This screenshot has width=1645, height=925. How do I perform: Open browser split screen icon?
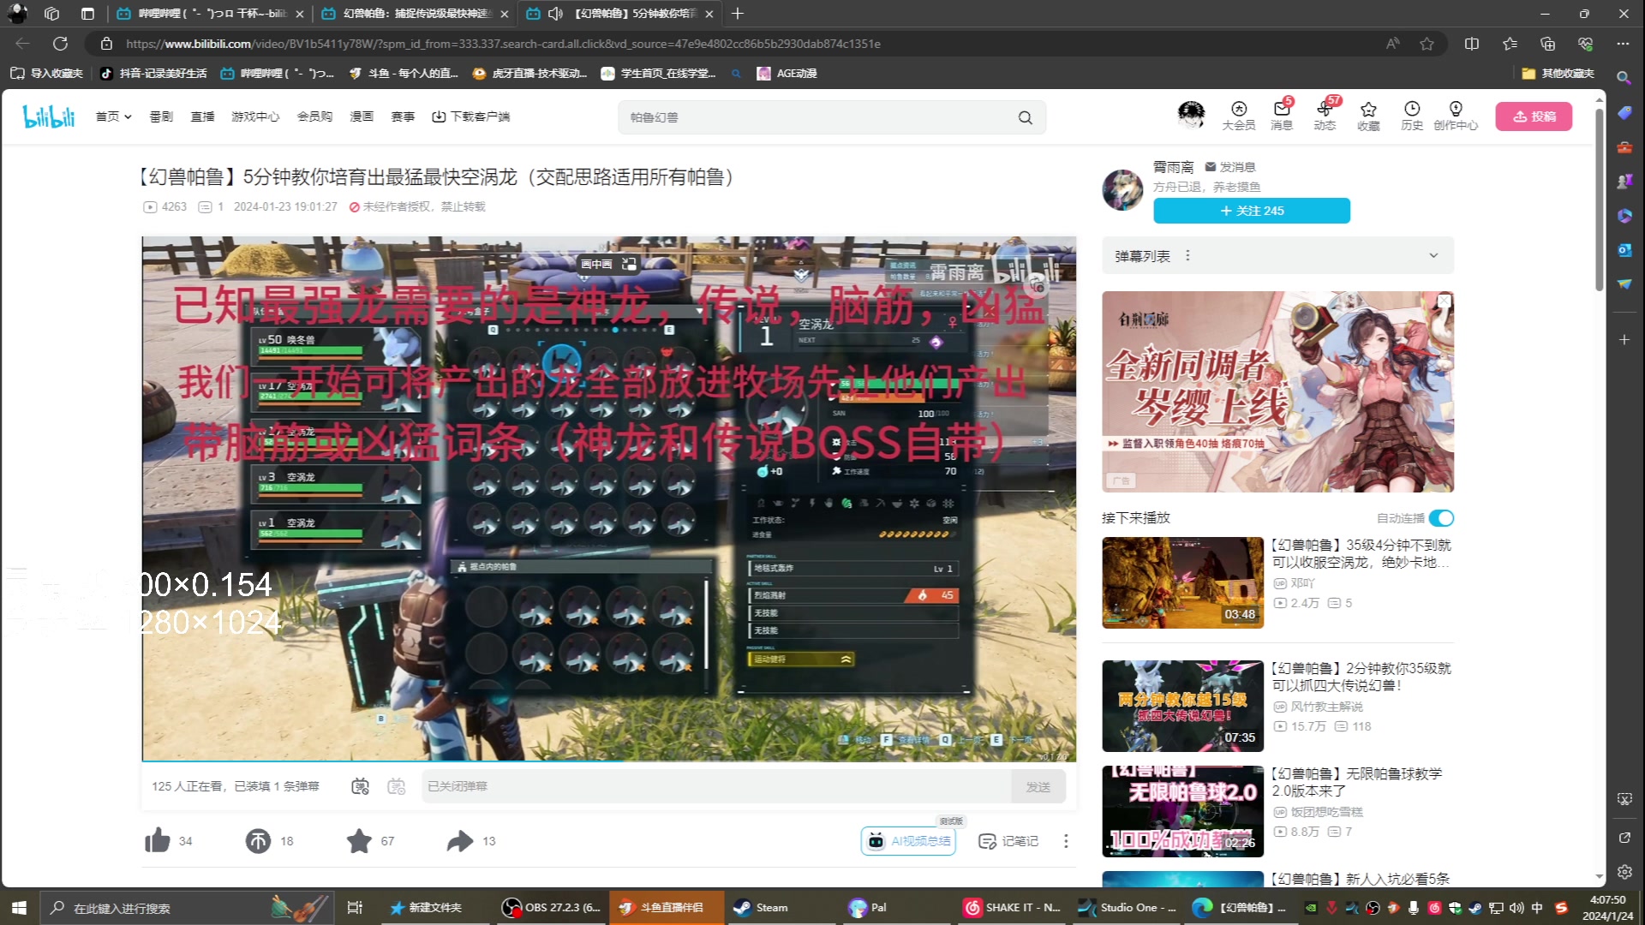(1472, 44)
